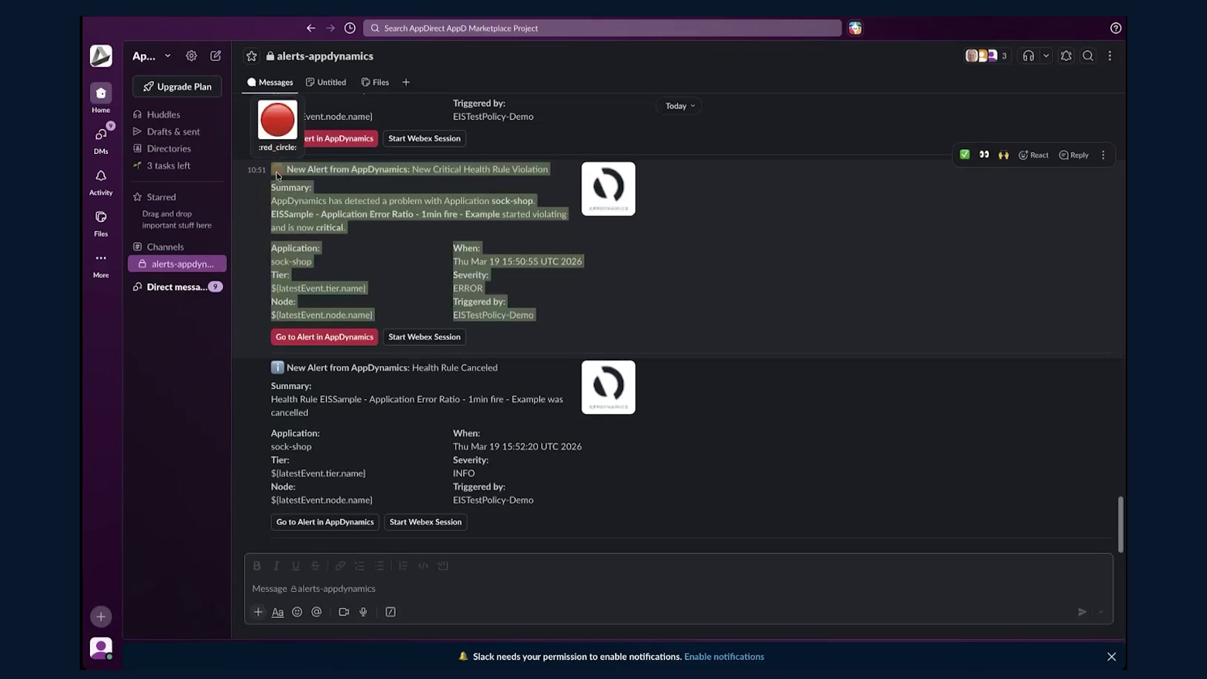React with the white check mark emoji
This screenshot has height=679, width=1207.
tap(964, 155)
